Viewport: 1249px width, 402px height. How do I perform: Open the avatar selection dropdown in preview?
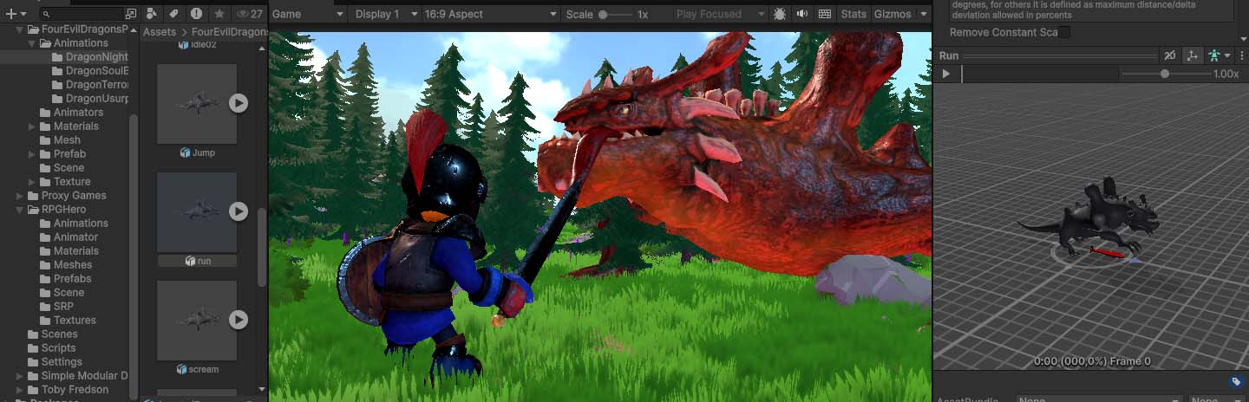click(1220, 55)
